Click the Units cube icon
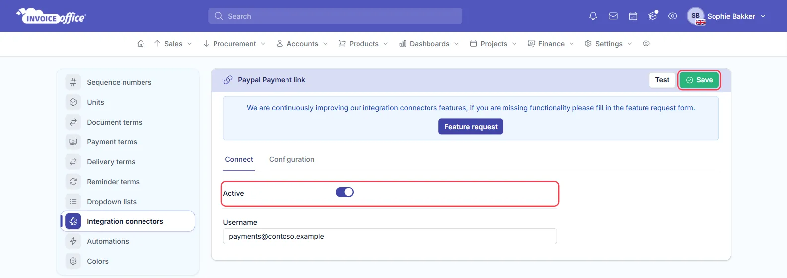787x278 pixels. (73, 102)
